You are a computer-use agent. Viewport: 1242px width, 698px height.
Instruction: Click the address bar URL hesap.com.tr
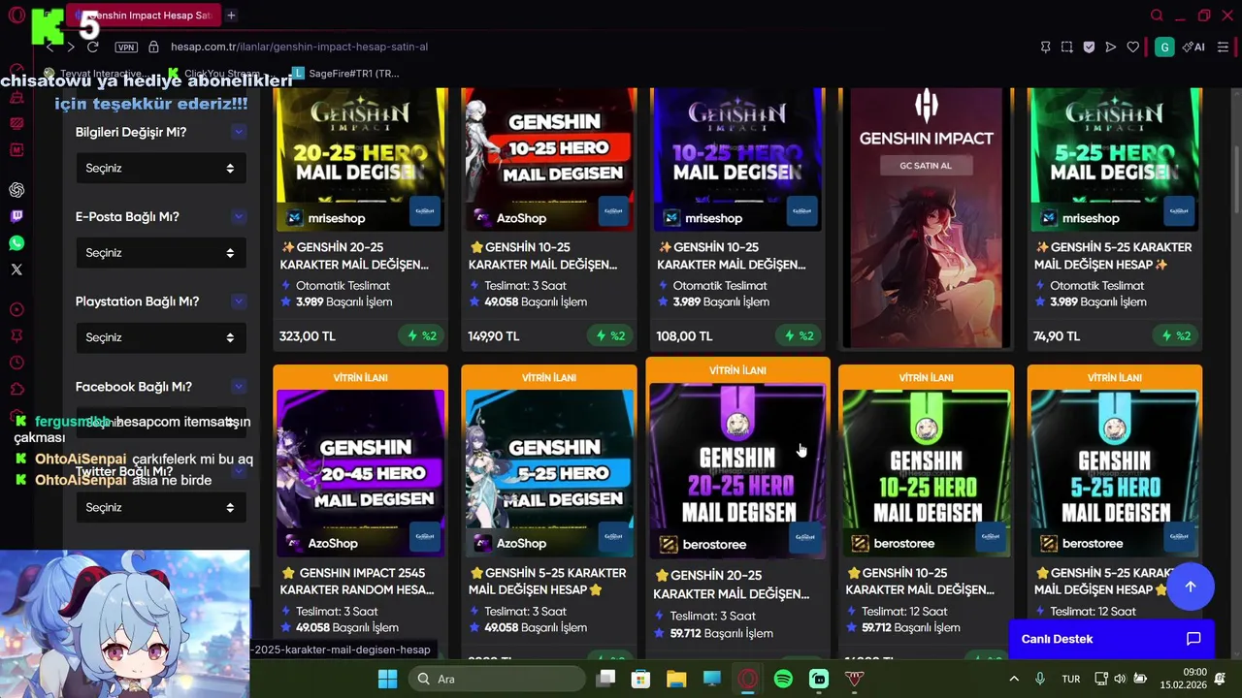point(299,47)
